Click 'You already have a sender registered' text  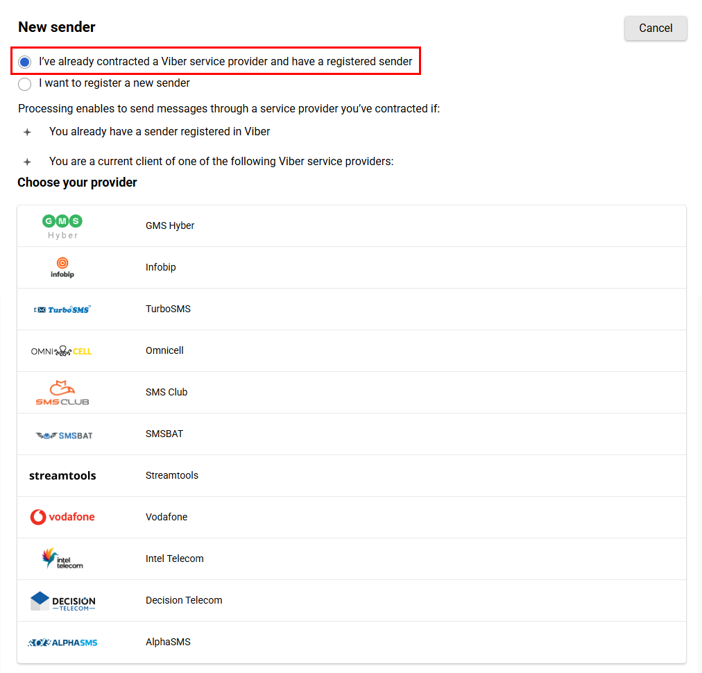click(160, 132)
